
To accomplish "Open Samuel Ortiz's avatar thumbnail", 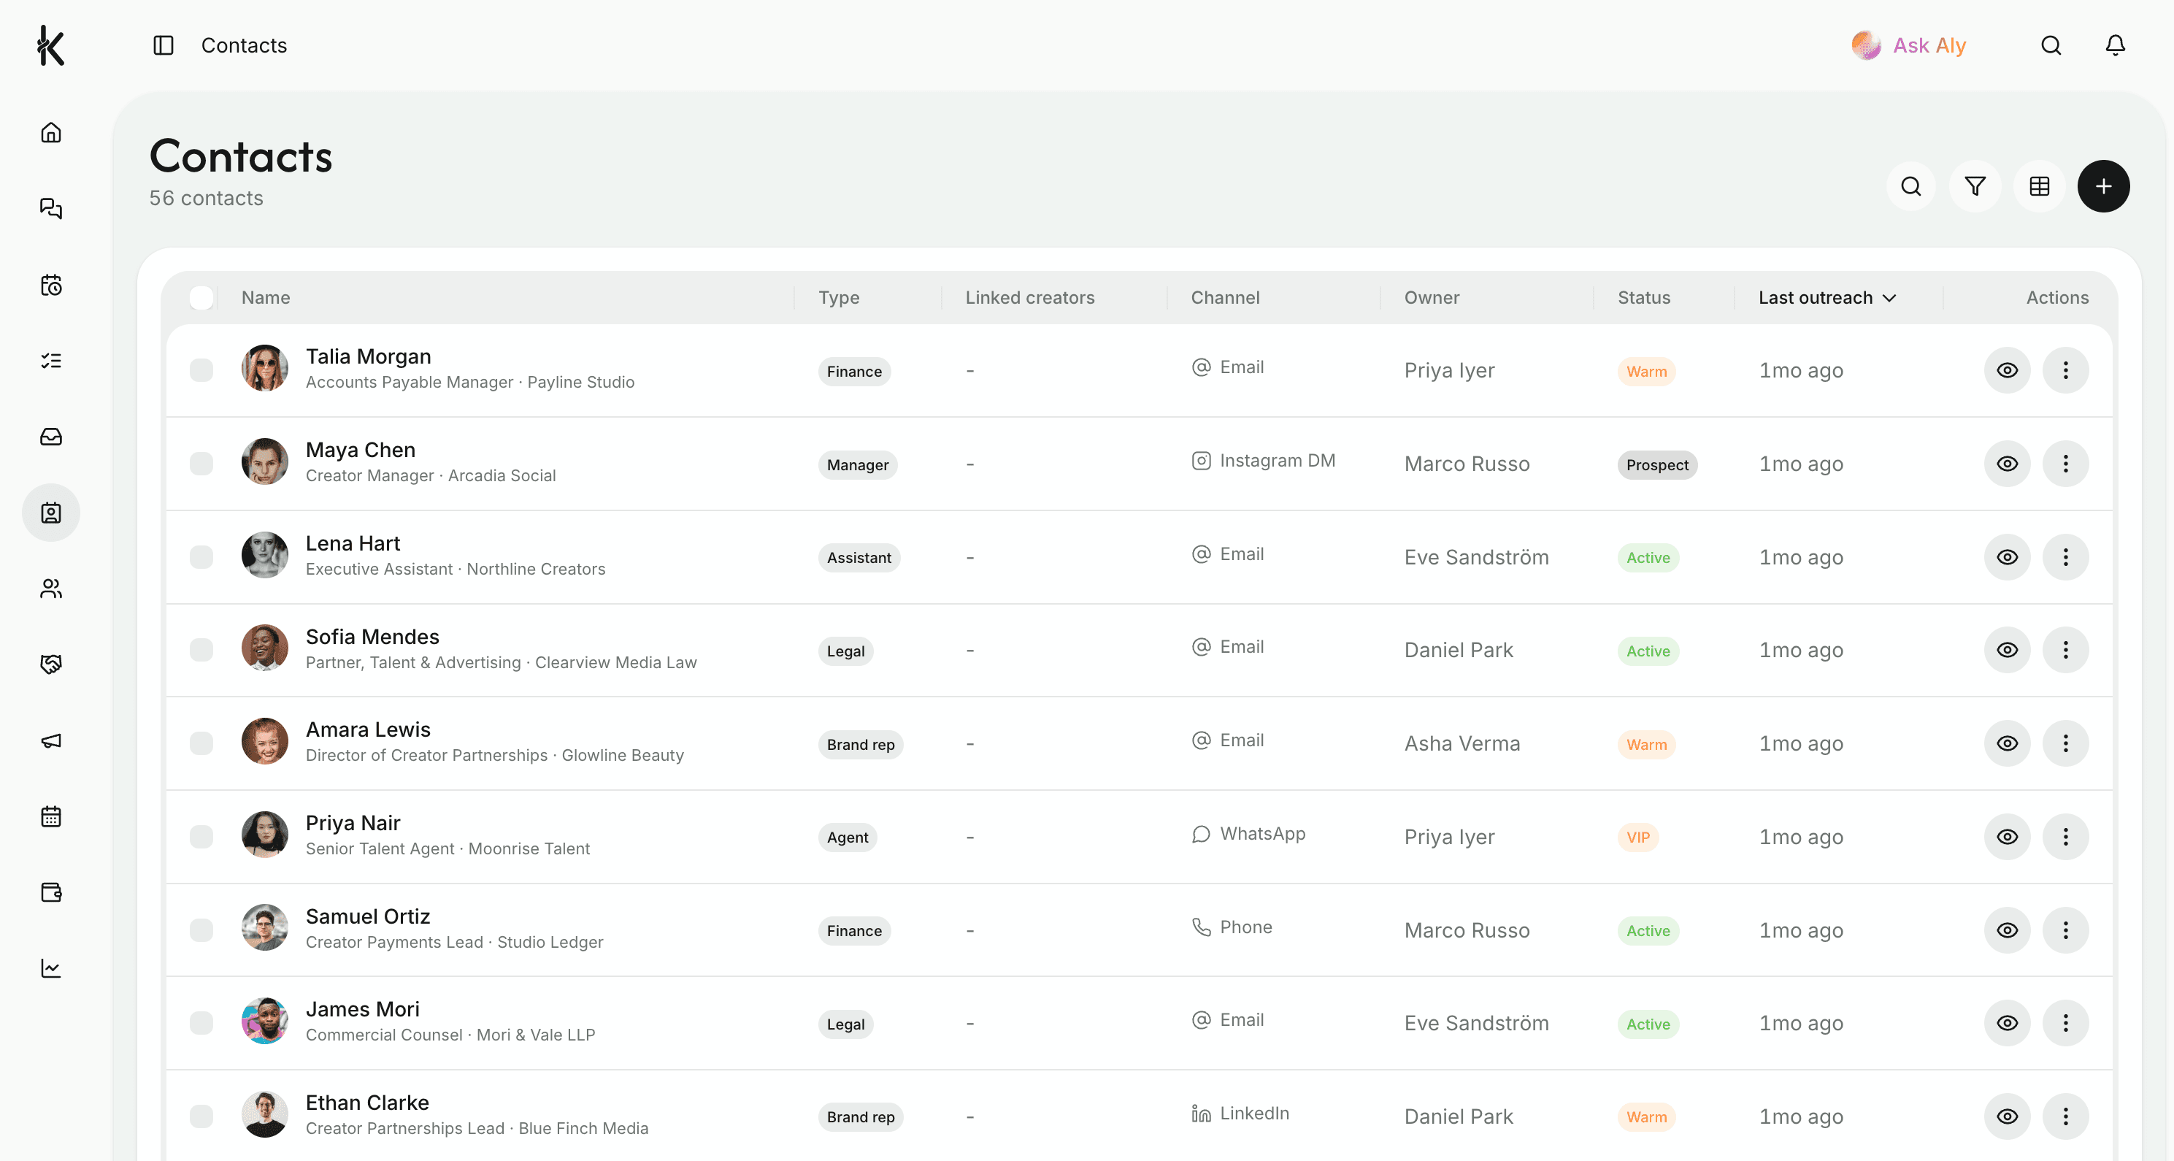I will (x=265, y=927).
